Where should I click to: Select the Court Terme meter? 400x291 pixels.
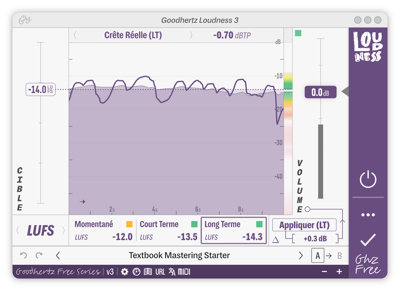point(168,230)
